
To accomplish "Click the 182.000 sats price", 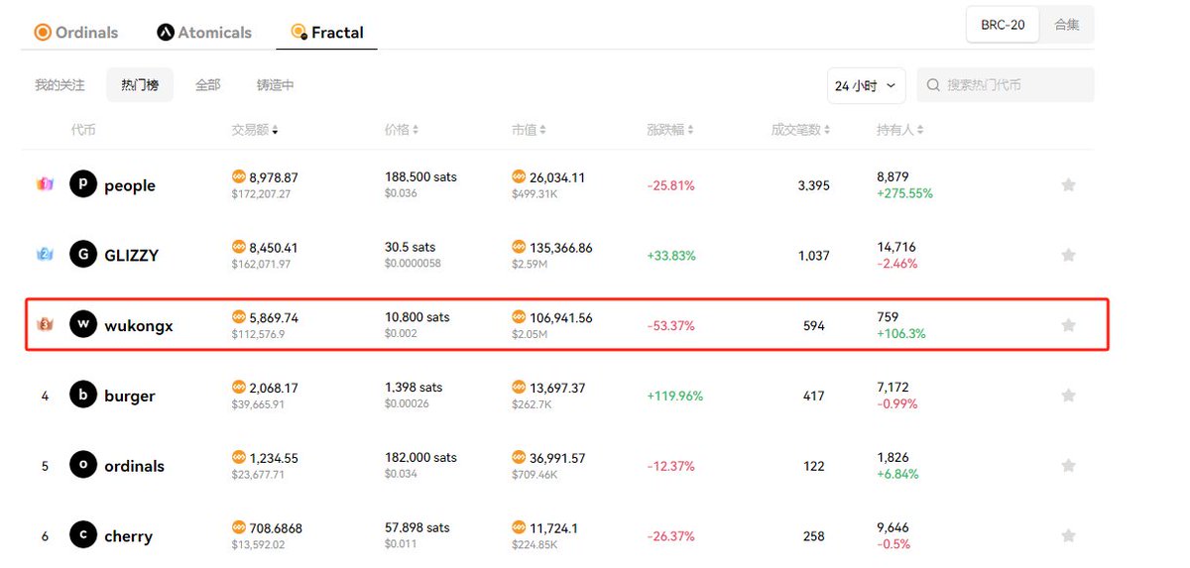I will click(x=420, y=458).
